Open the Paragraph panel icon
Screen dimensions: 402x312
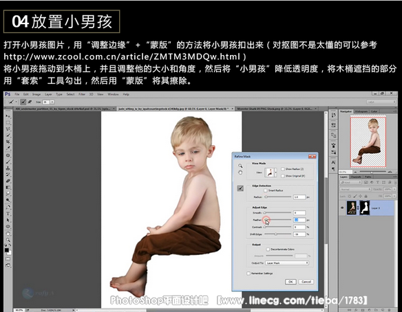pos(334,169)
